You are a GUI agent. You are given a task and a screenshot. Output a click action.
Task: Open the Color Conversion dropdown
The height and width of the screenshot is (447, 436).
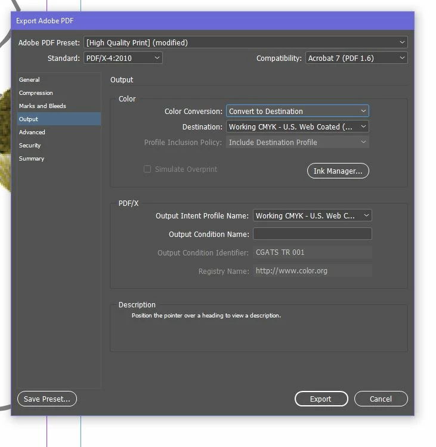tap(298, 111)
